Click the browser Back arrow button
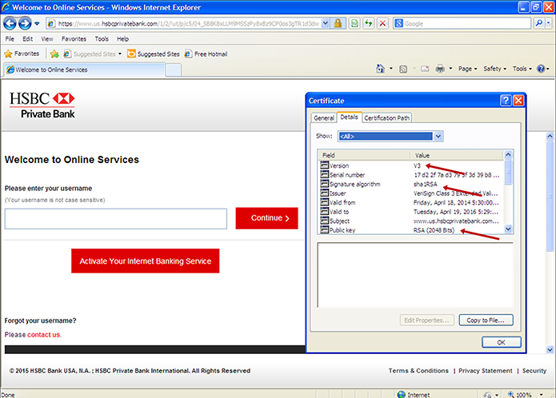Image resolution: width=556 pixels, height=398 pixels. (x=10, y=23)
